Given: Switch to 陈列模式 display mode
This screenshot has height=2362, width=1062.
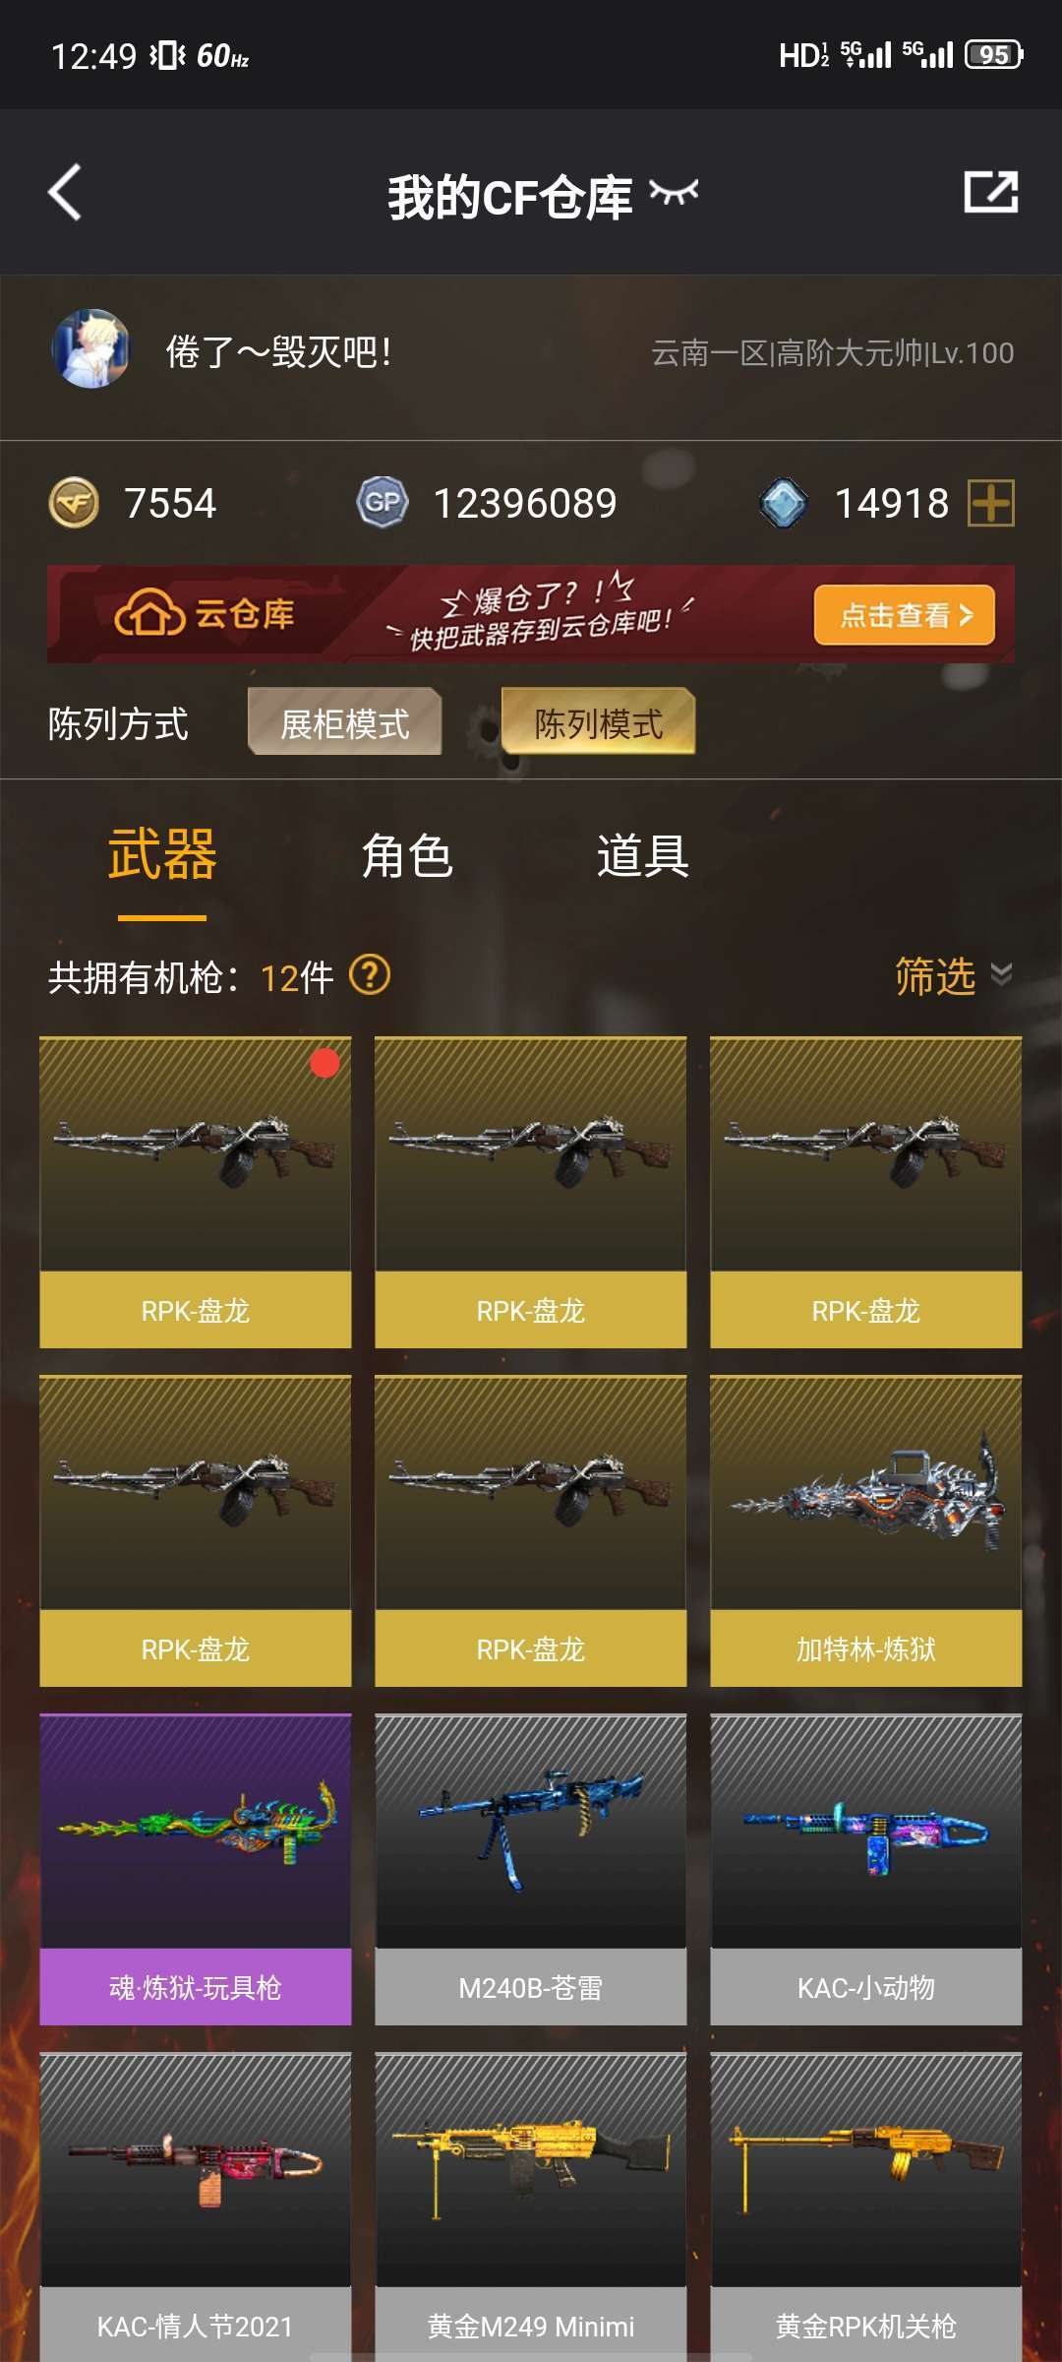Looking at the screenshot, I should (x=598, y=723).
